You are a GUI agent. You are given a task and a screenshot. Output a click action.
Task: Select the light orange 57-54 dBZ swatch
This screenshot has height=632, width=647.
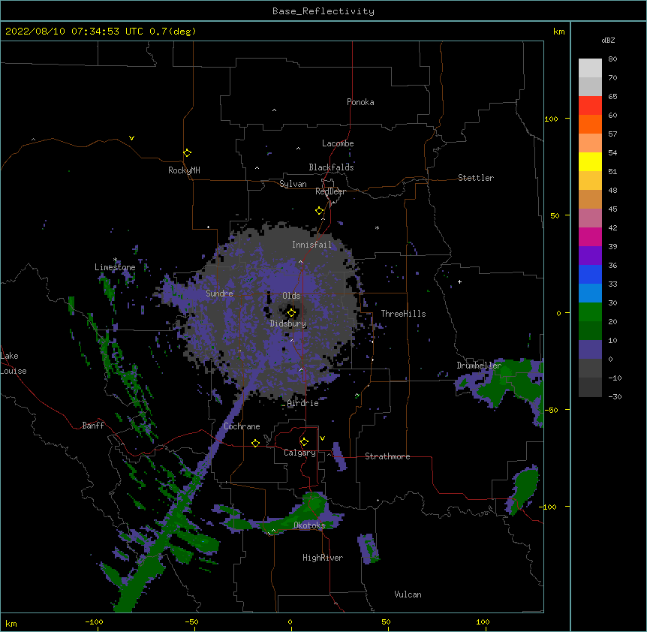tap(590, 143)
